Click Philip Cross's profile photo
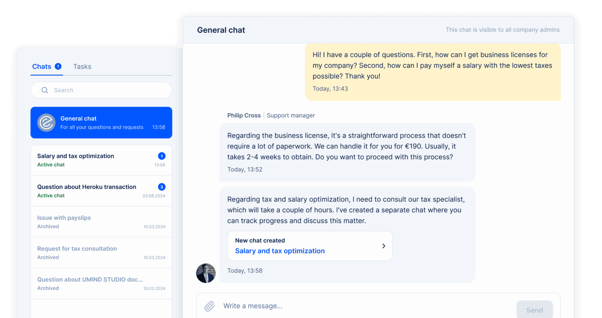Image resolution: width=602 pixels, height=318 pixels. tap(206, 273)
